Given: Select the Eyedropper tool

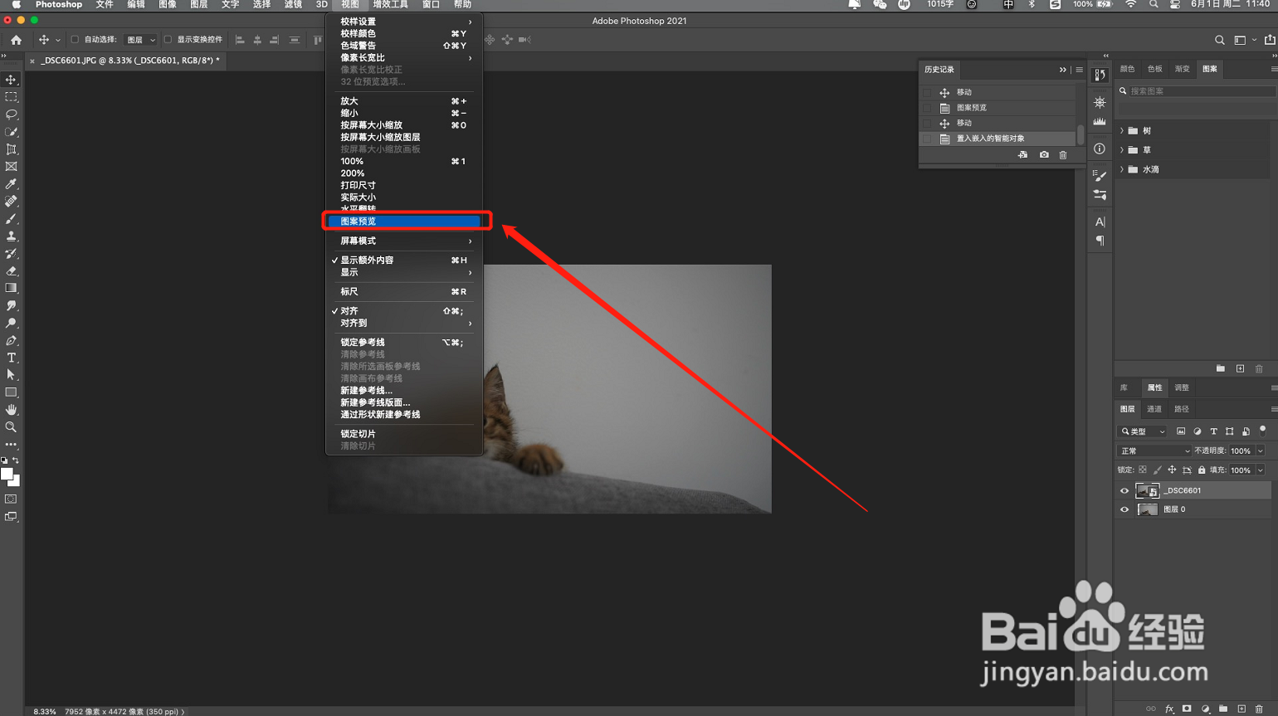Looking at the screenshot, I should pyautogui.click(x=11, y=184).
